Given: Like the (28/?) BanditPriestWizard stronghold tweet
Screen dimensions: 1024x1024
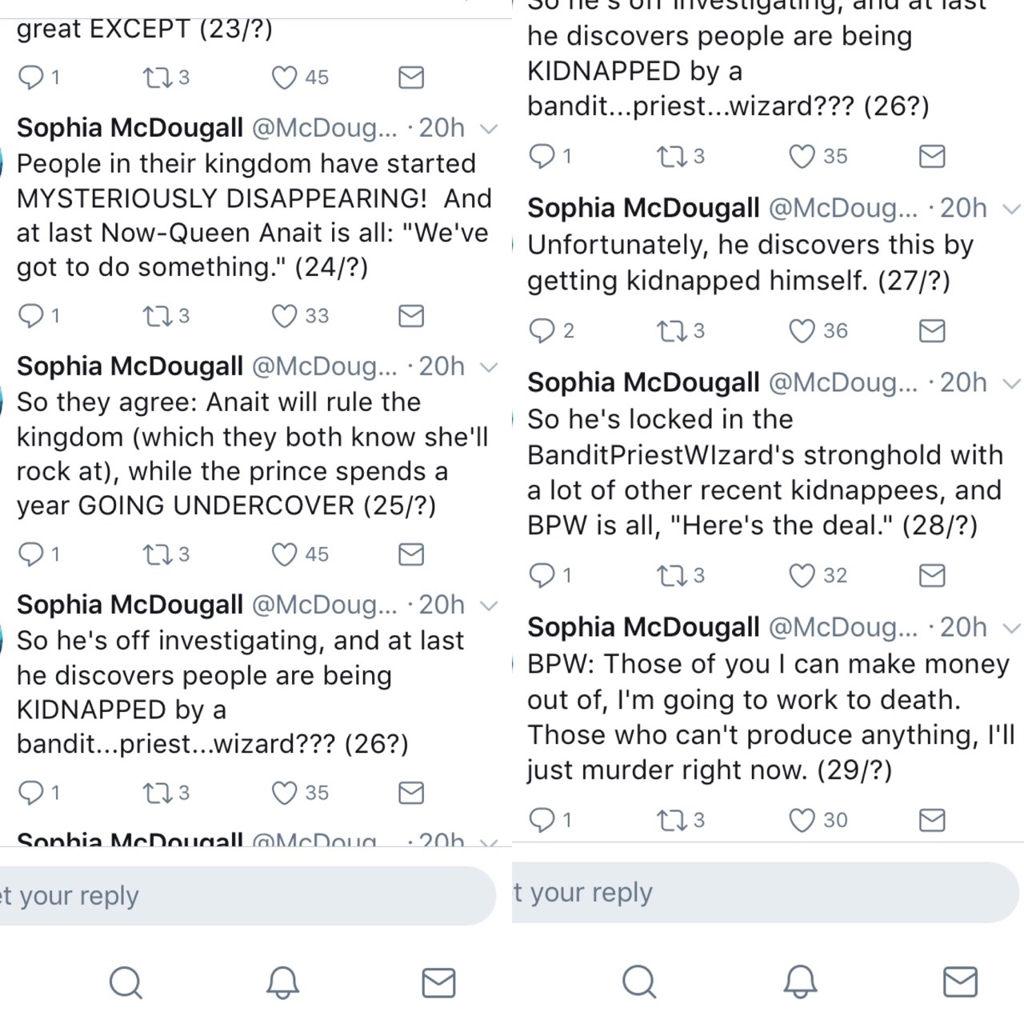Looking at the screenshot, I should tap(802, 575).
